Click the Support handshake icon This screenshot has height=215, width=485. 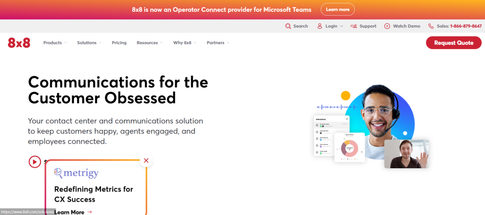pos(353,26)
